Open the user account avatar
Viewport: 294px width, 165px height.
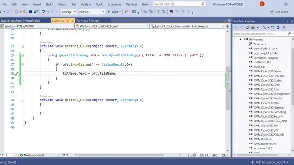262,4
